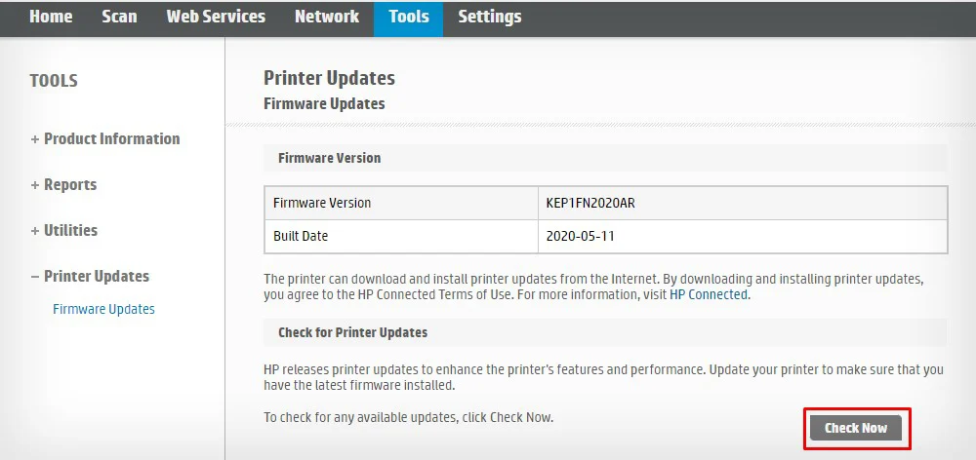Switch to the Scan tab
The width and height of the screenshot is (976, 460).
coord(119,18)
